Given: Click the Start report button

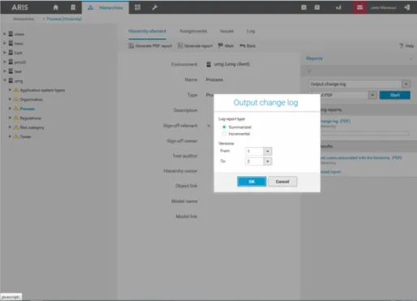Looking at the screenshot, I should point(395,95).
